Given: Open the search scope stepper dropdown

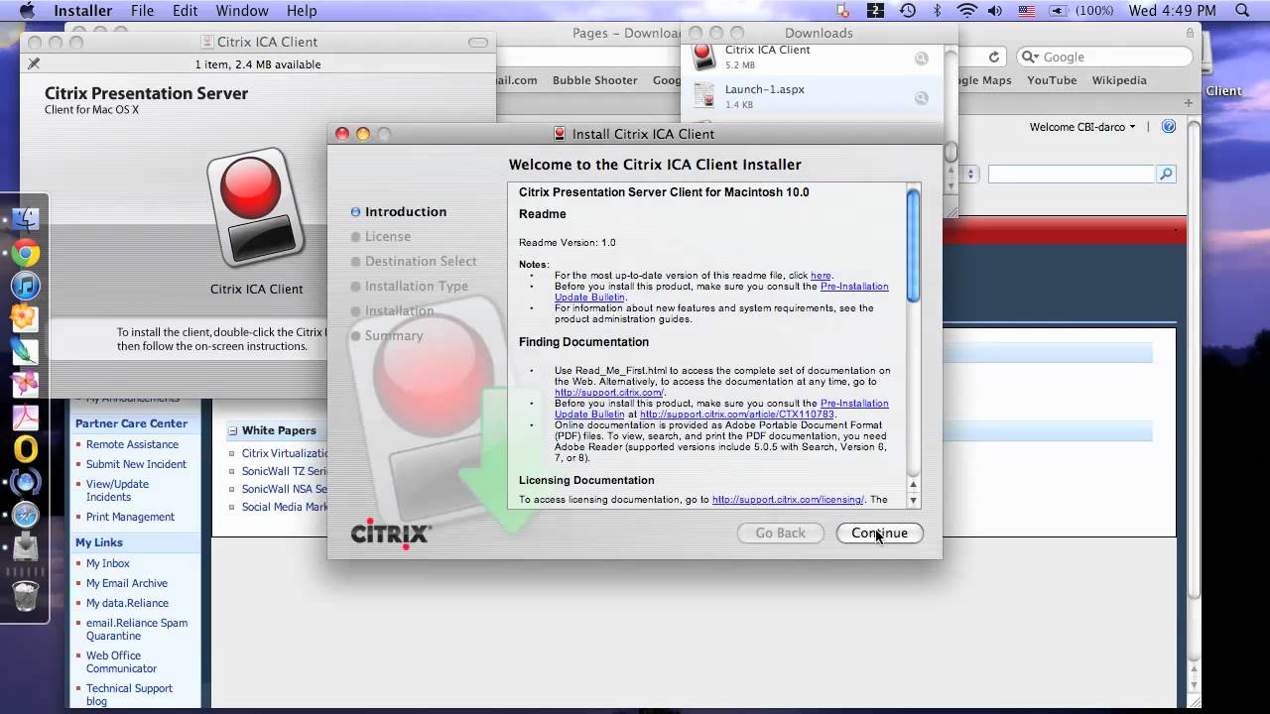Looking at the screenshot, I should tap(971, 174).
